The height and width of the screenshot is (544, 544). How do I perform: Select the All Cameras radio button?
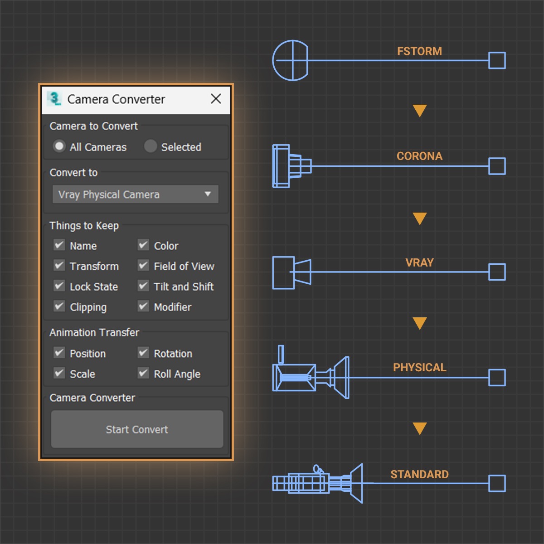click(59, 146)
